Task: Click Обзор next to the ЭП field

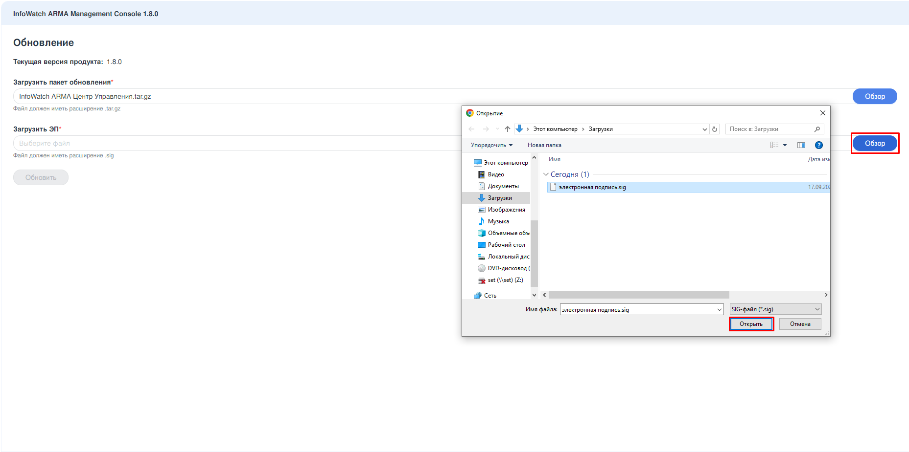Action: (875, 143)
